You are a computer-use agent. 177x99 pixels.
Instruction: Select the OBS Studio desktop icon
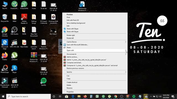(14, 31)
